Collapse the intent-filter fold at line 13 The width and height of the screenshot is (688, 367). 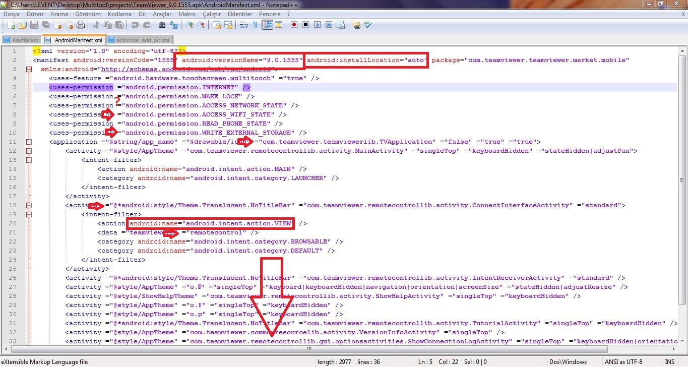coord(29,160)
